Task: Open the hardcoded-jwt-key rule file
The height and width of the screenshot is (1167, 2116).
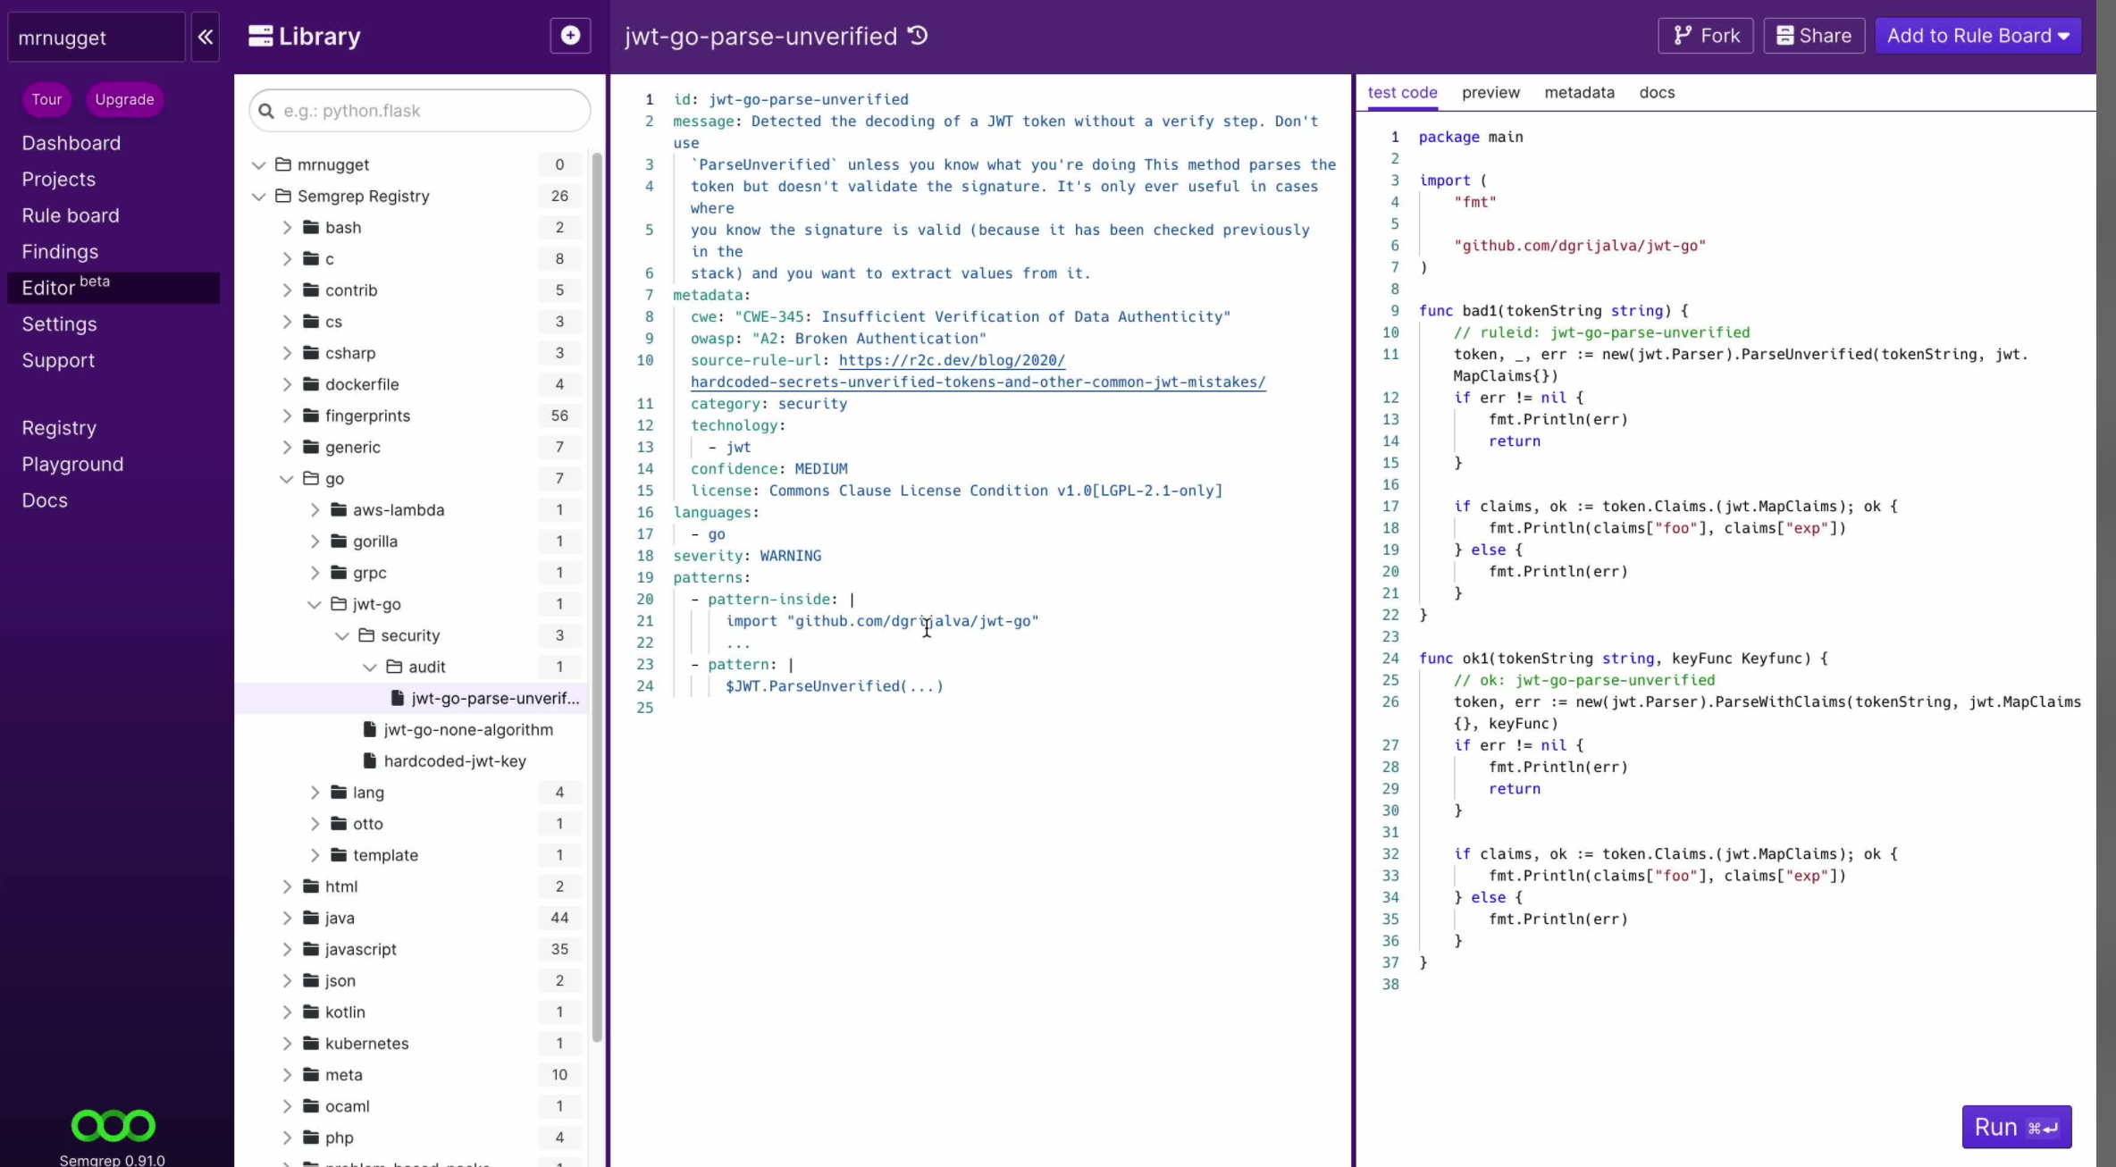Action: [454, 760]
